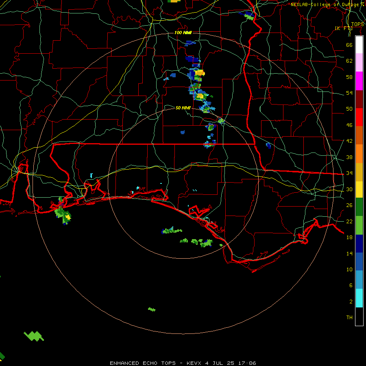The width and height of the screenshot is (366, 366).
Task: Select the magenta swatch in the legend
Action: pos(359,81)
